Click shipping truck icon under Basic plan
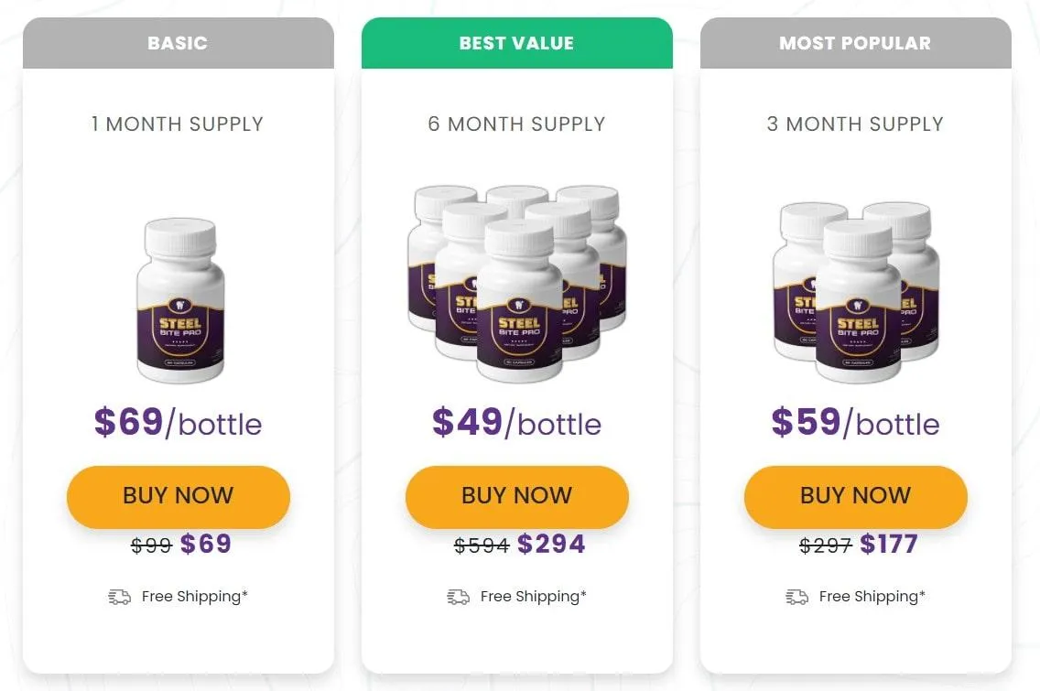 [119, 597]
